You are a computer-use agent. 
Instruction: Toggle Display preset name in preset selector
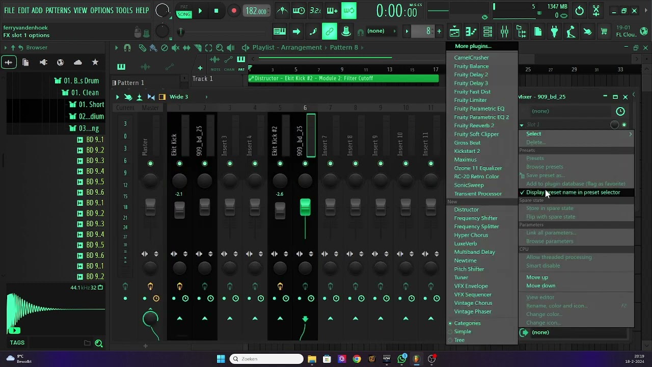(576, 192)
